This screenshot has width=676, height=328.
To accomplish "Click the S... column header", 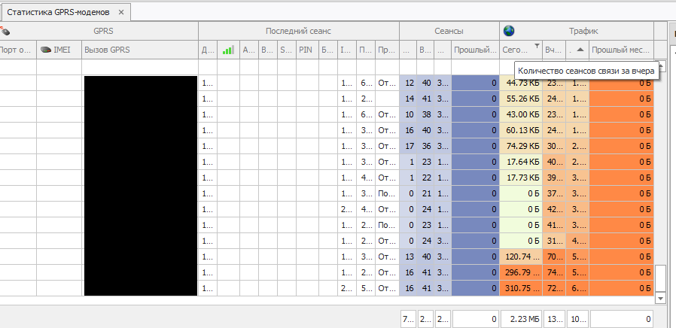I will click(x=287, y=50).
